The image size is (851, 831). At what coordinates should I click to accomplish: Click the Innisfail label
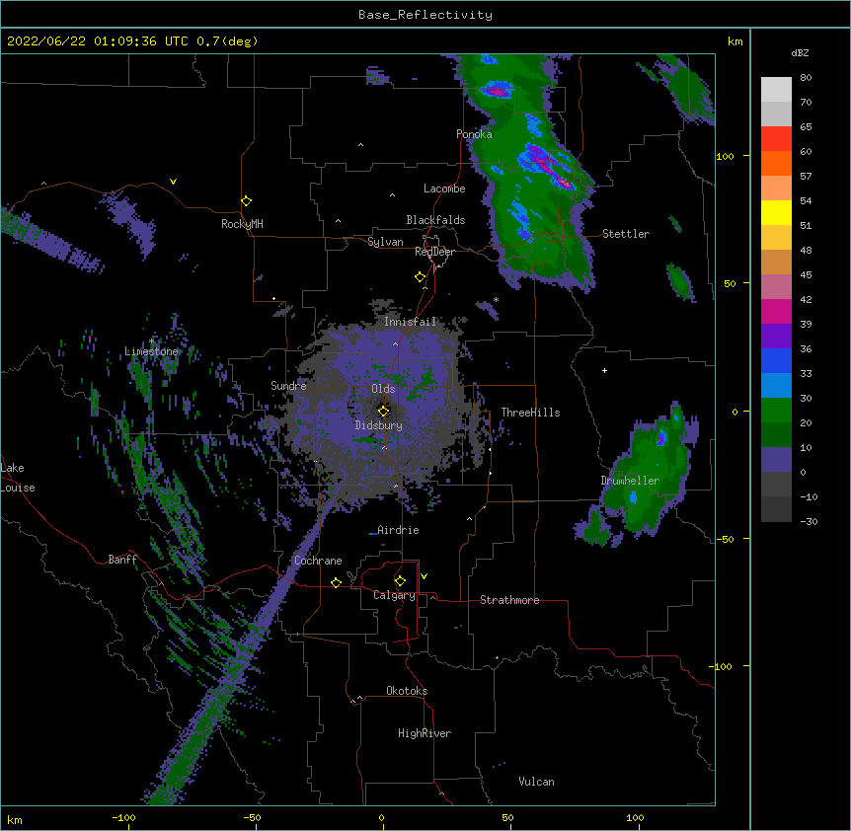[410, 322]
